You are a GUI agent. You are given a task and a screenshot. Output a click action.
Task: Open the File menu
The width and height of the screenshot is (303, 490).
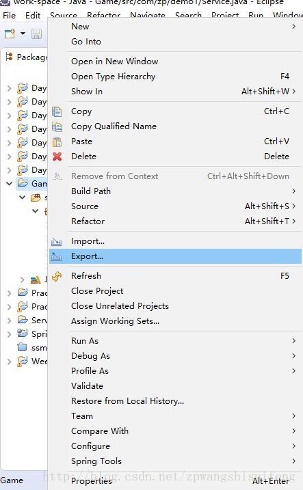tap(9, 15)
